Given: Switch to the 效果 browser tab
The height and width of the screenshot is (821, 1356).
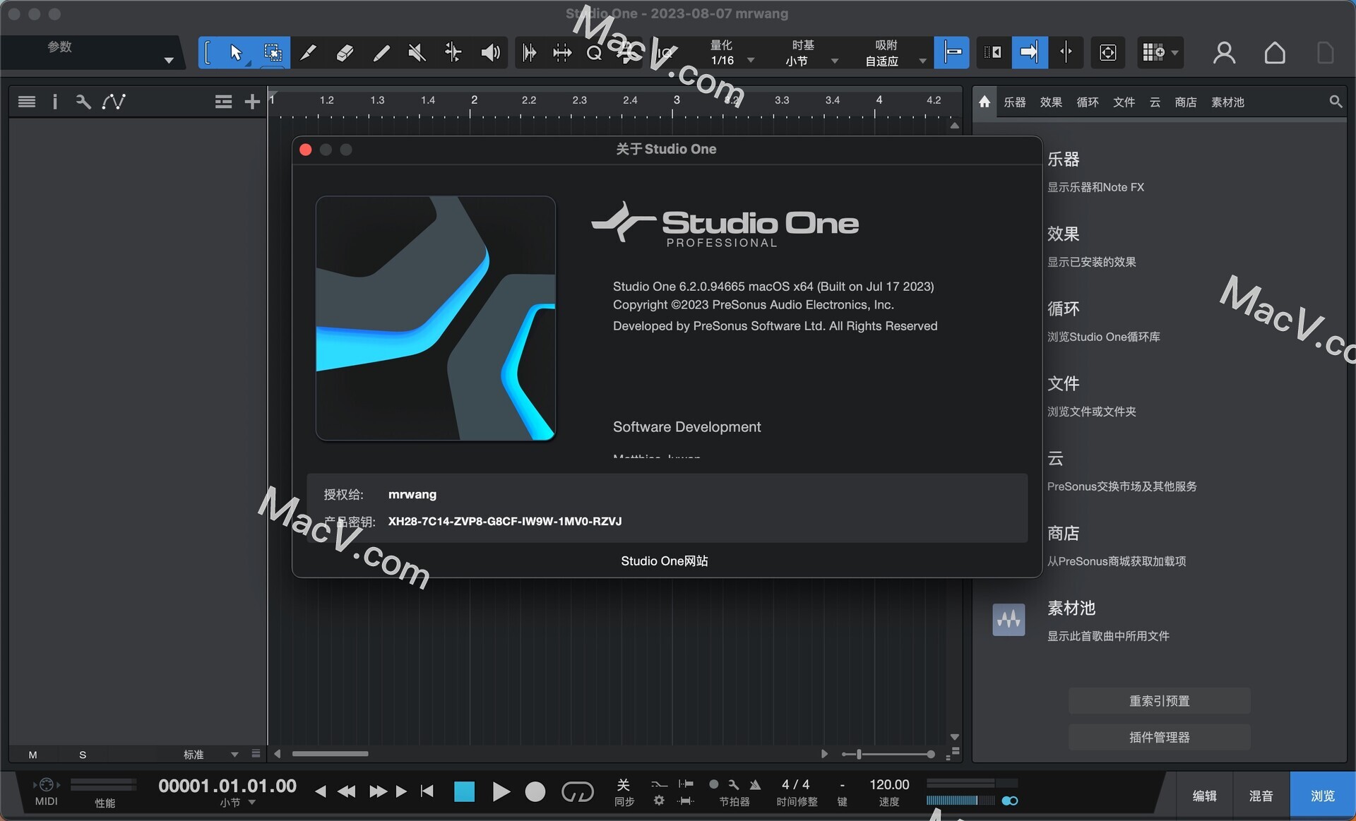Looking at the screenshot, I should (x=1051, y=102).
